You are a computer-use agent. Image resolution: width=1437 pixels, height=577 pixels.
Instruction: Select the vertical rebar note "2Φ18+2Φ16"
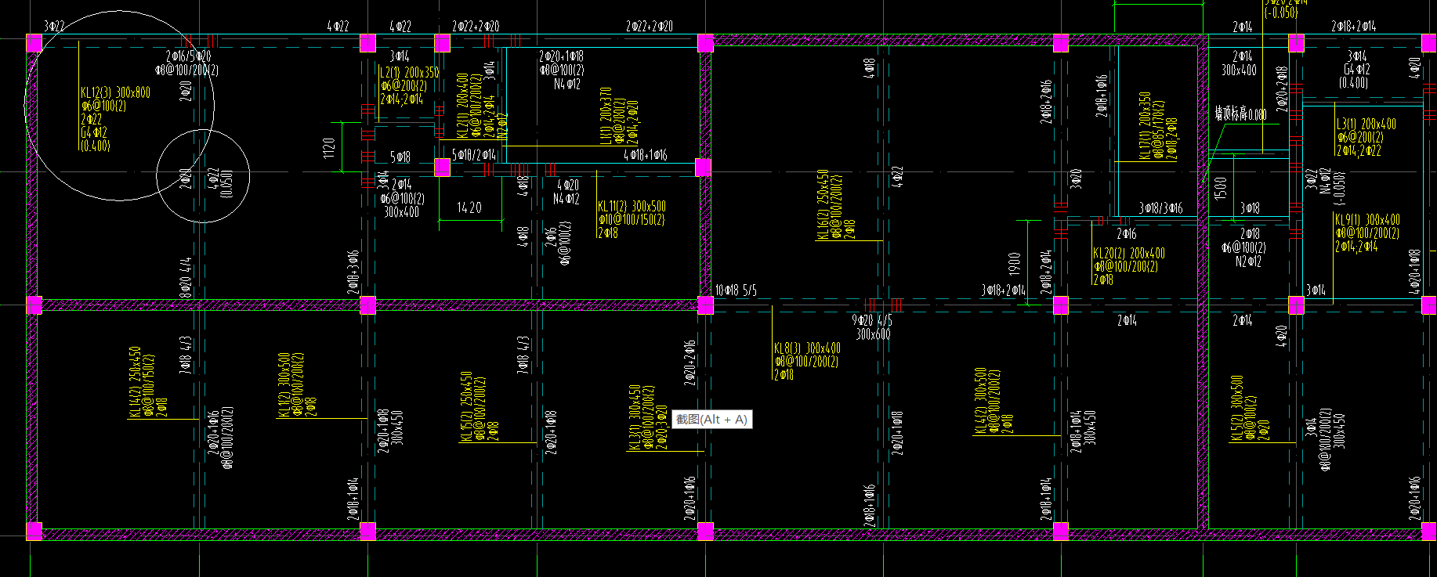point(1045,102)
